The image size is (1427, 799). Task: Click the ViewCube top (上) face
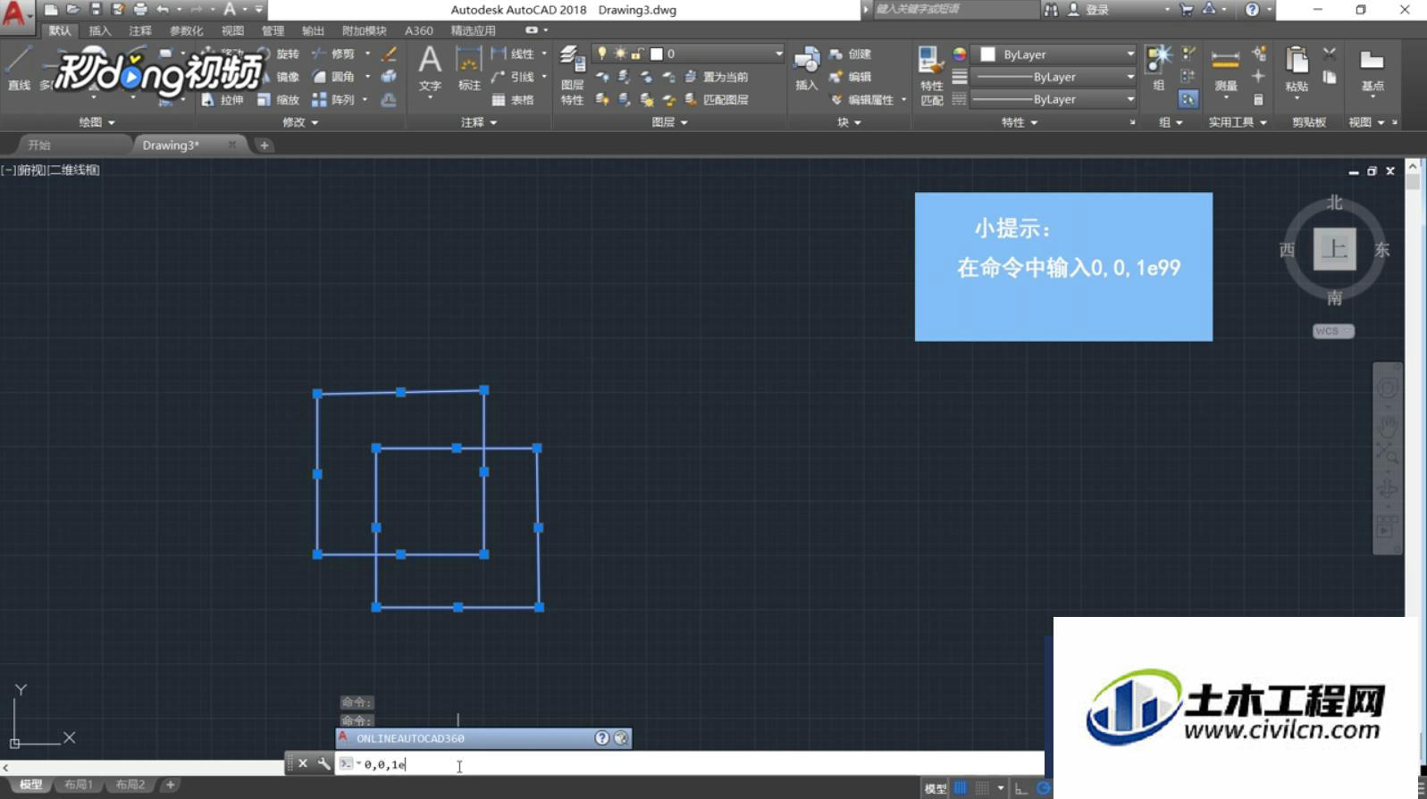[1334, 248]
